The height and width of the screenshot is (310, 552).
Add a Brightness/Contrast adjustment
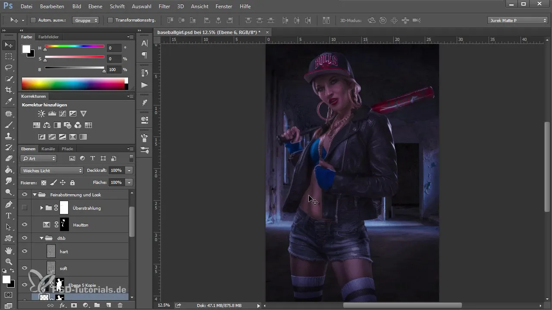[42, 114]
